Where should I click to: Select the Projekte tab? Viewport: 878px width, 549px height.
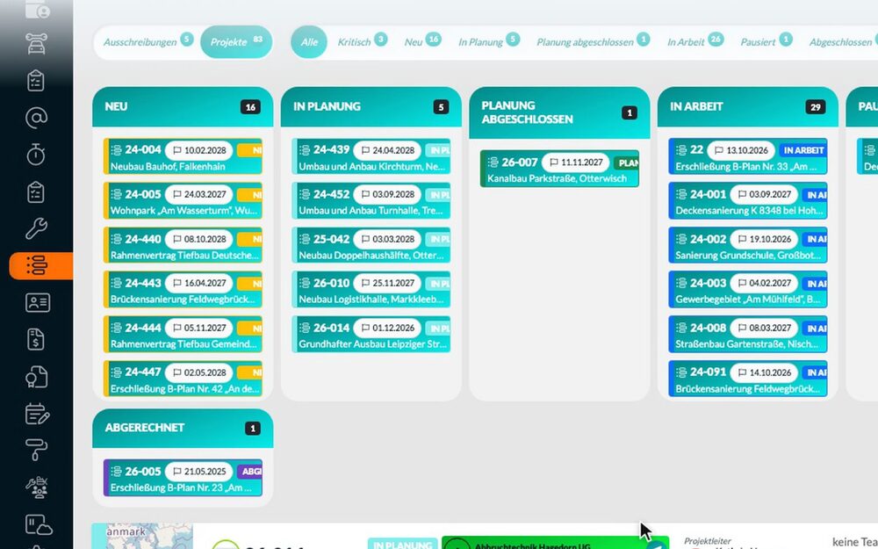[235, 42]
